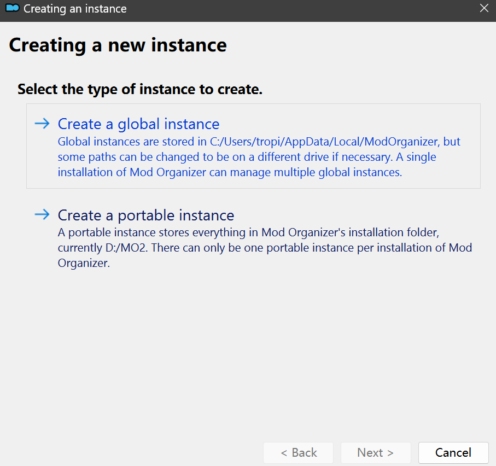Click the arrow icon beside global instance
496x466 pixels.
click(x=42, y=124)
